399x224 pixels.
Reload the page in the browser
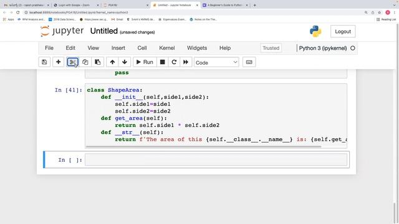coord(17,12)
